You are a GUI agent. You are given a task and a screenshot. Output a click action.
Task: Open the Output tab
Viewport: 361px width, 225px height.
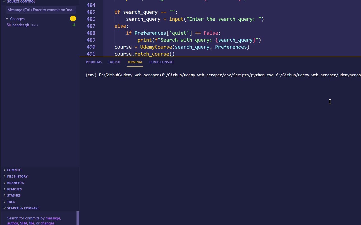(114, 62)
